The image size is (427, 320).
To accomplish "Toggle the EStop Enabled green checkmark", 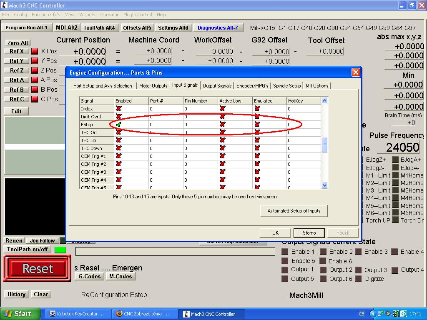I will click(x=119, y=125).
